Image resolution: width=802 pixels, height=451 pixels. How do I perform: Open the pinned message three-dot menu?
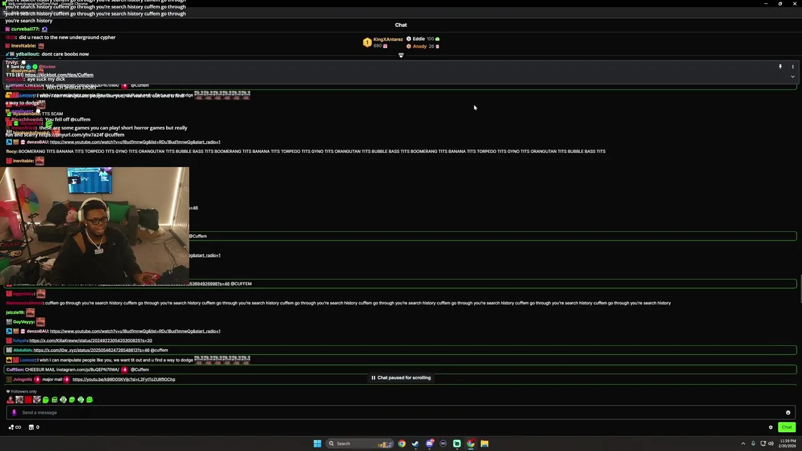pos(793,66)
